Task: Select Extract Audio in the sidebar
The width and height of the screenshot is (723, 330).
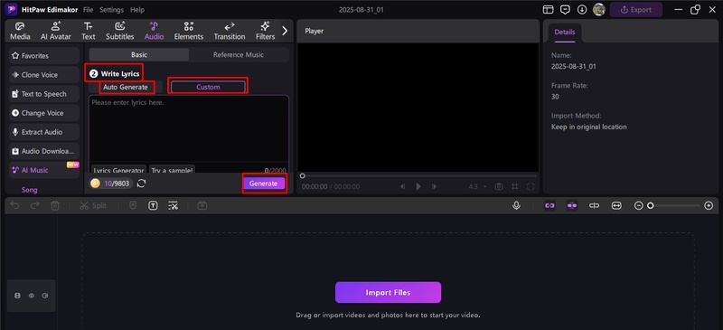Action: coord(43,132)
